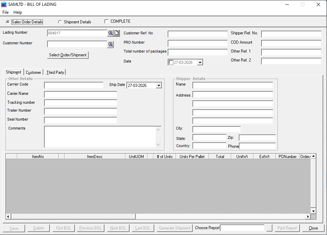Open the Ship Date dropdown arrow
327x235 pixels.
(x=158, y=86)
